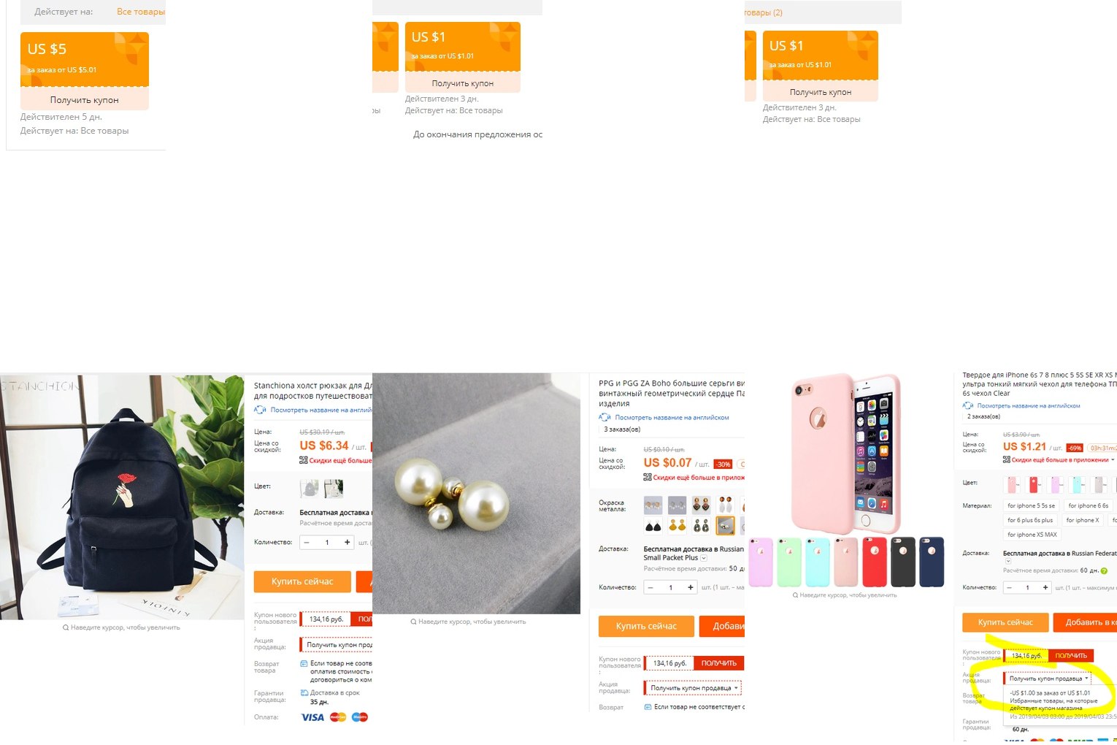Choose 'for iphone 5 5s se' option

click(1031, 505)
